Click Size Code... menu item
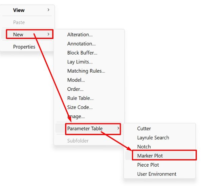 tap(80, 107)
